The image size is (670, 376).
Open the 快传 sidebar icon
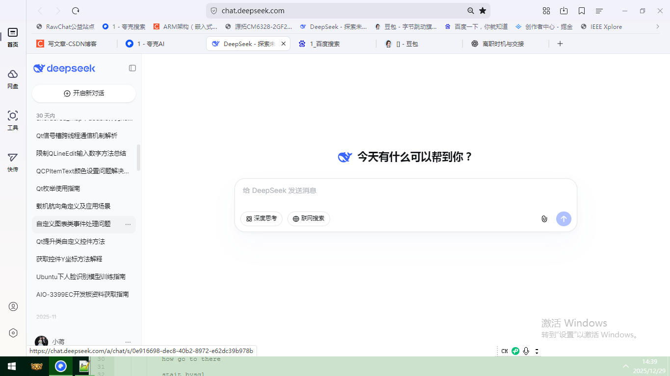[x=13, y=162]
